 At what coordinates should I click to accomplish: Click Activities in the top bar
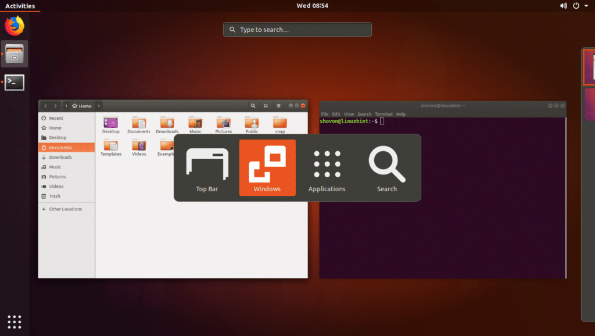click(x=20, y=6)
